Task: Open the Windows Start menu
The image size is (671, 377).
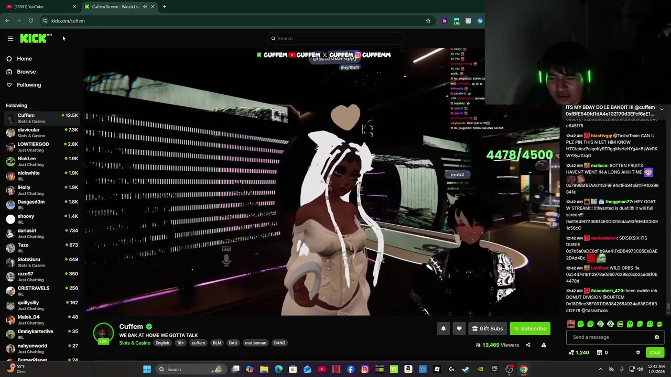Action: point(147,369)
